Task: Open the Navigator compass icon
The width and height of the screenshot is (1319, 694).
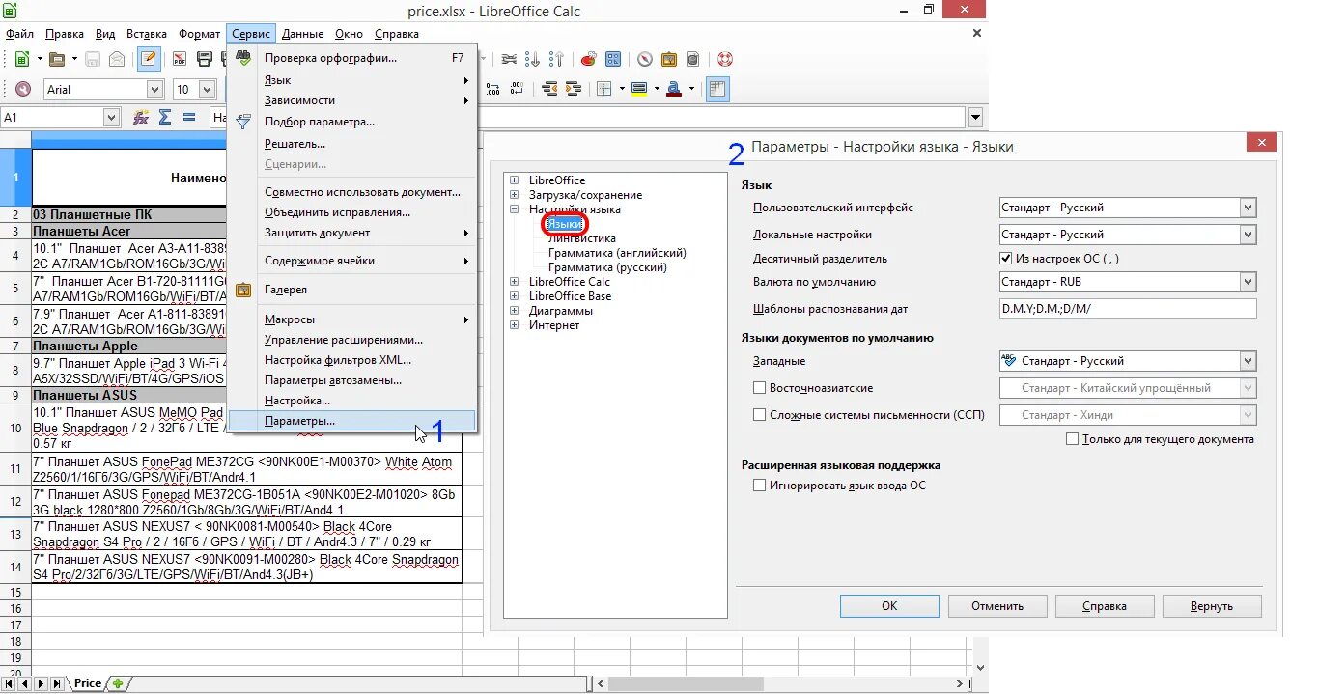Action: 645,59
